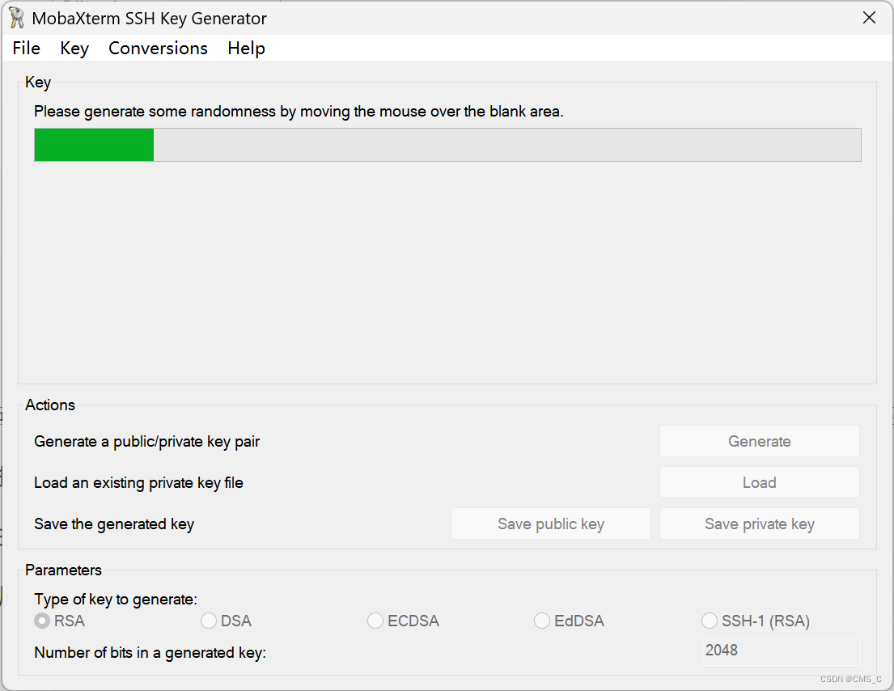Select the DSA key type
This screenshot has height=691, width=894.
226,621
